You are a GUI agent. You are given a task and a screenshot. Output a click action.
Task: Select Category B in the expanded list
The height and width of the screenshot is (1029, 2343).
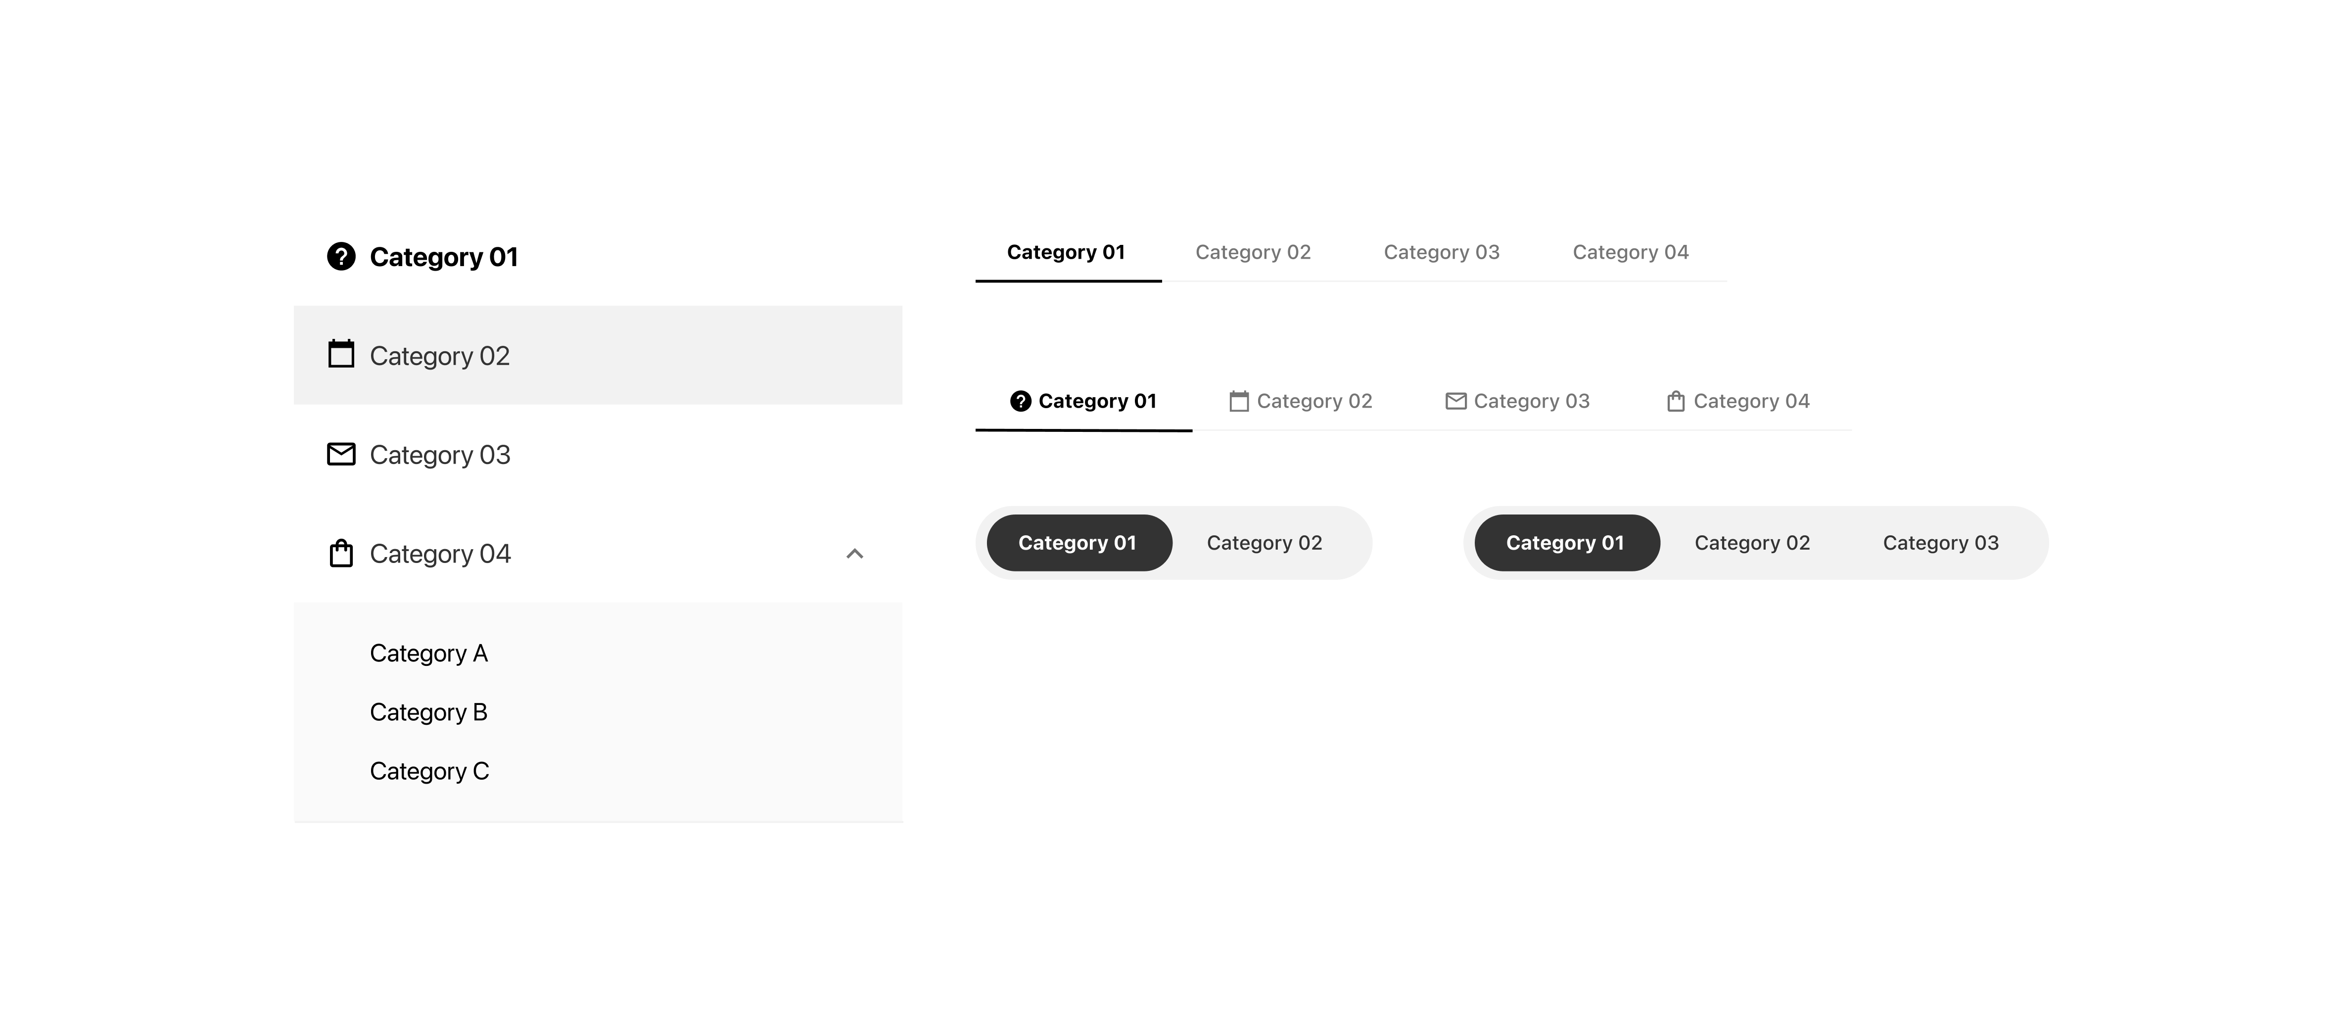click(428, 711)
